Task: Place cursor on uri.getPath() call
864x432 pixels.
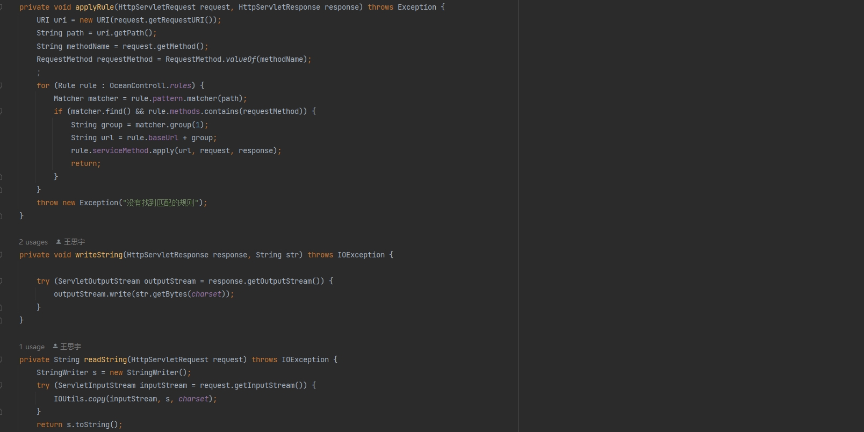Action: click(x=125, y=33)
